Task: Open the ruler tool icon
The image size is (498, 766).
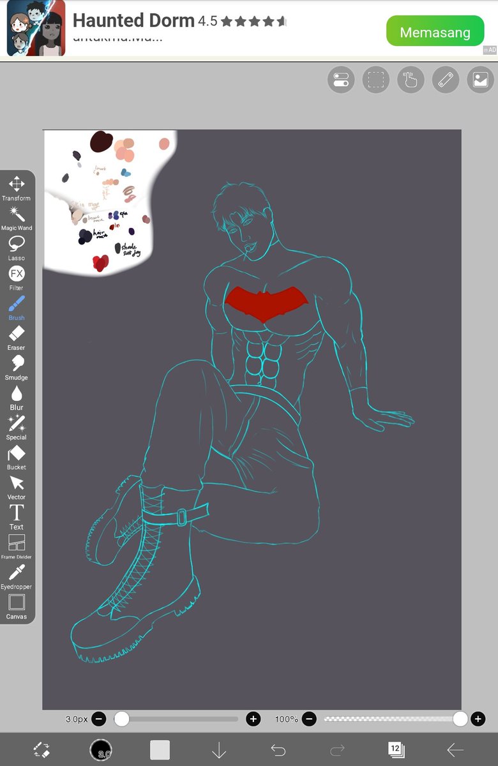Action: [446, 80]
